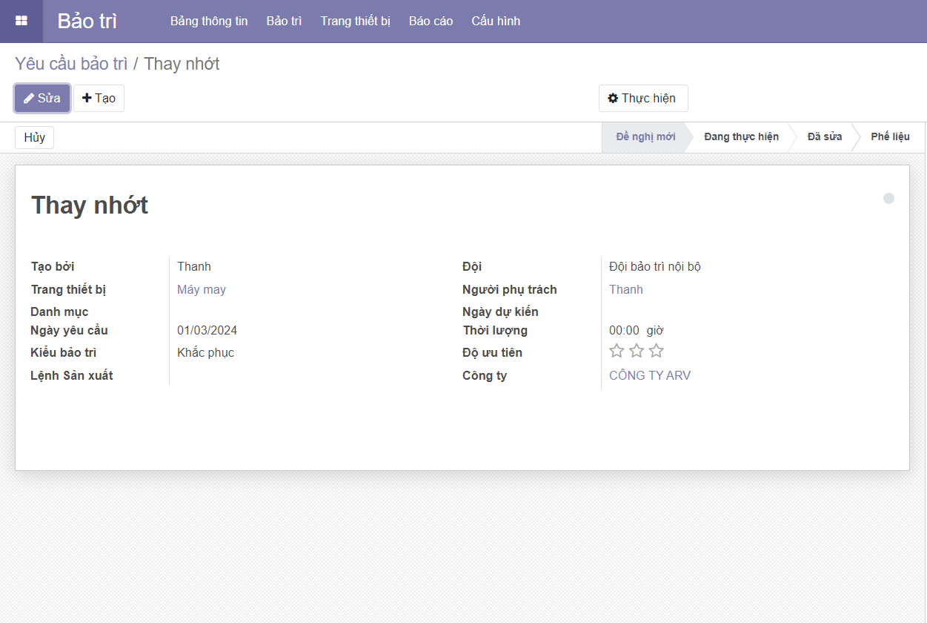Open the Máy may equipment link
The width and height of the screenshot is (927, 623).
pos(202,289)
